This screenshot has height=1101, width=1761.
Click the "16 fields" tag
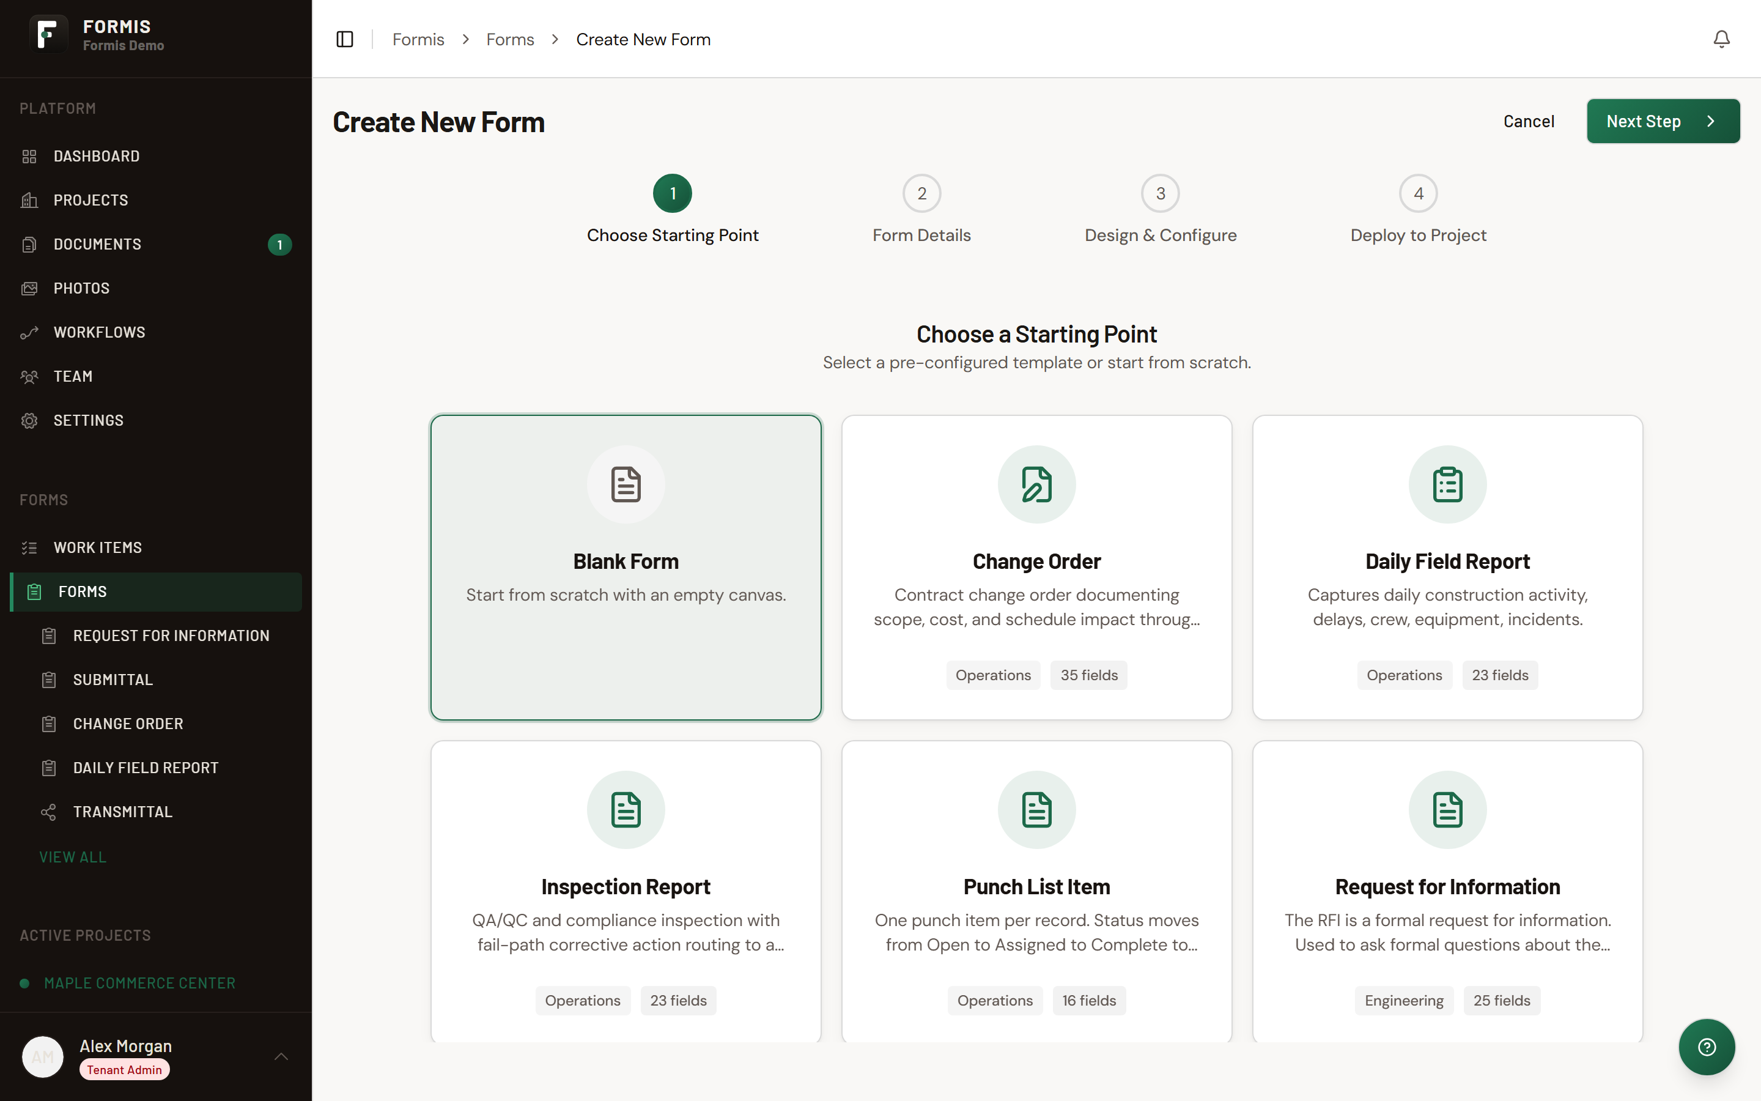point(1088,1001)
